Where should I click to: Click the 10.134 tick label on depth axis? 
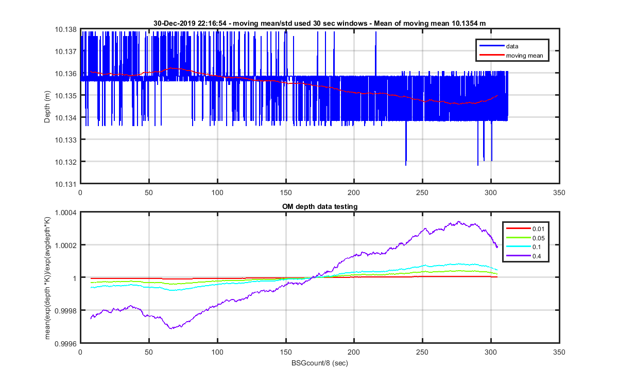click(x=66, y=118)
